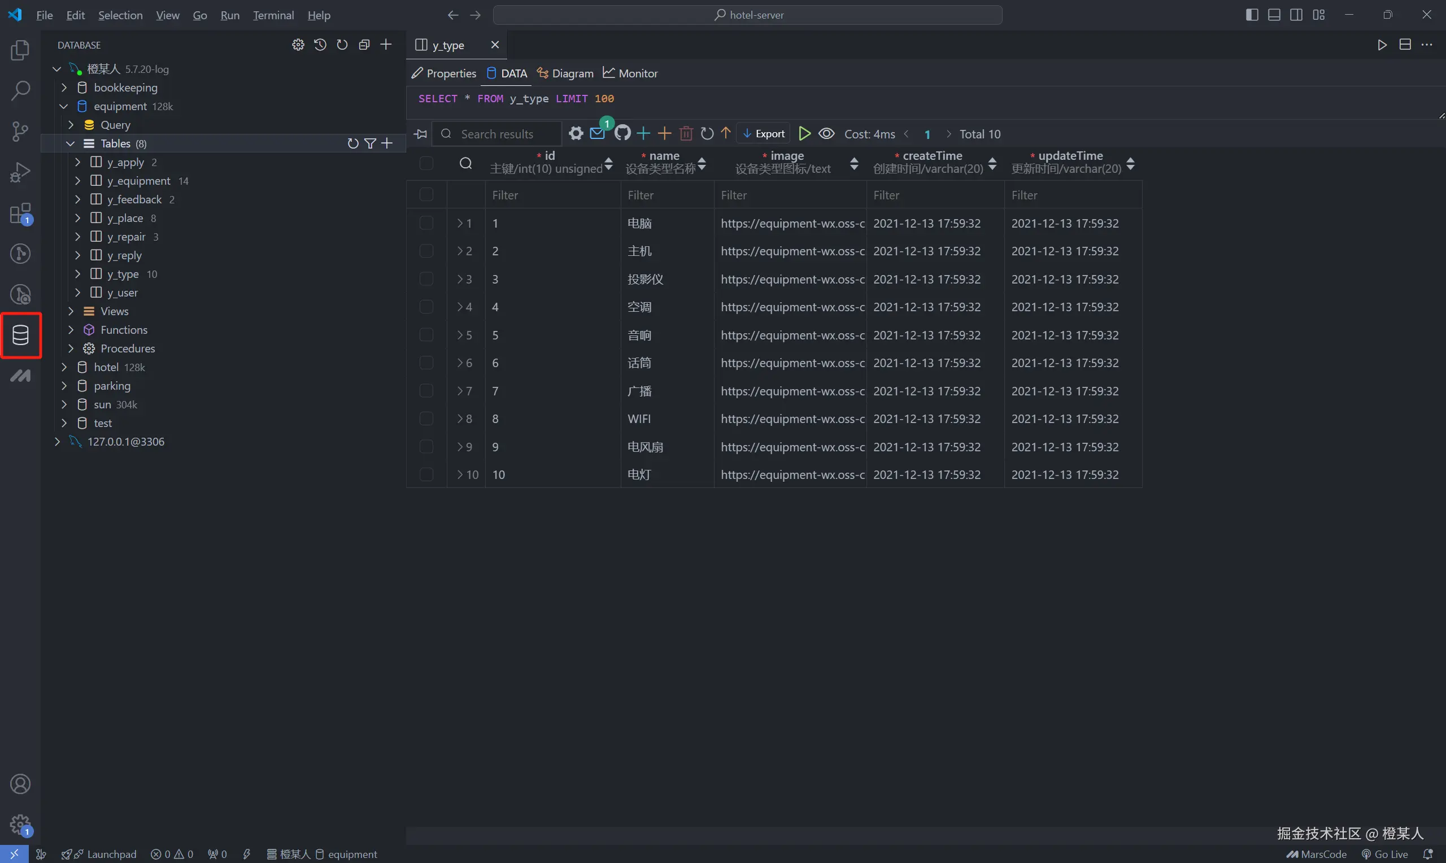The width and height of the screenshot is (1446, 863).
Task: Open the Terminal menu
Action: [273, 15]
